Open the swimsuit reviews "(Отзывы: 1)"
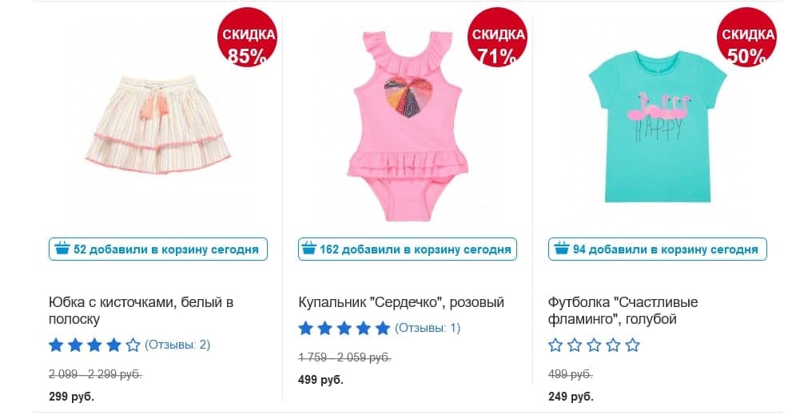Screen dimensions: 804x415 428,328
